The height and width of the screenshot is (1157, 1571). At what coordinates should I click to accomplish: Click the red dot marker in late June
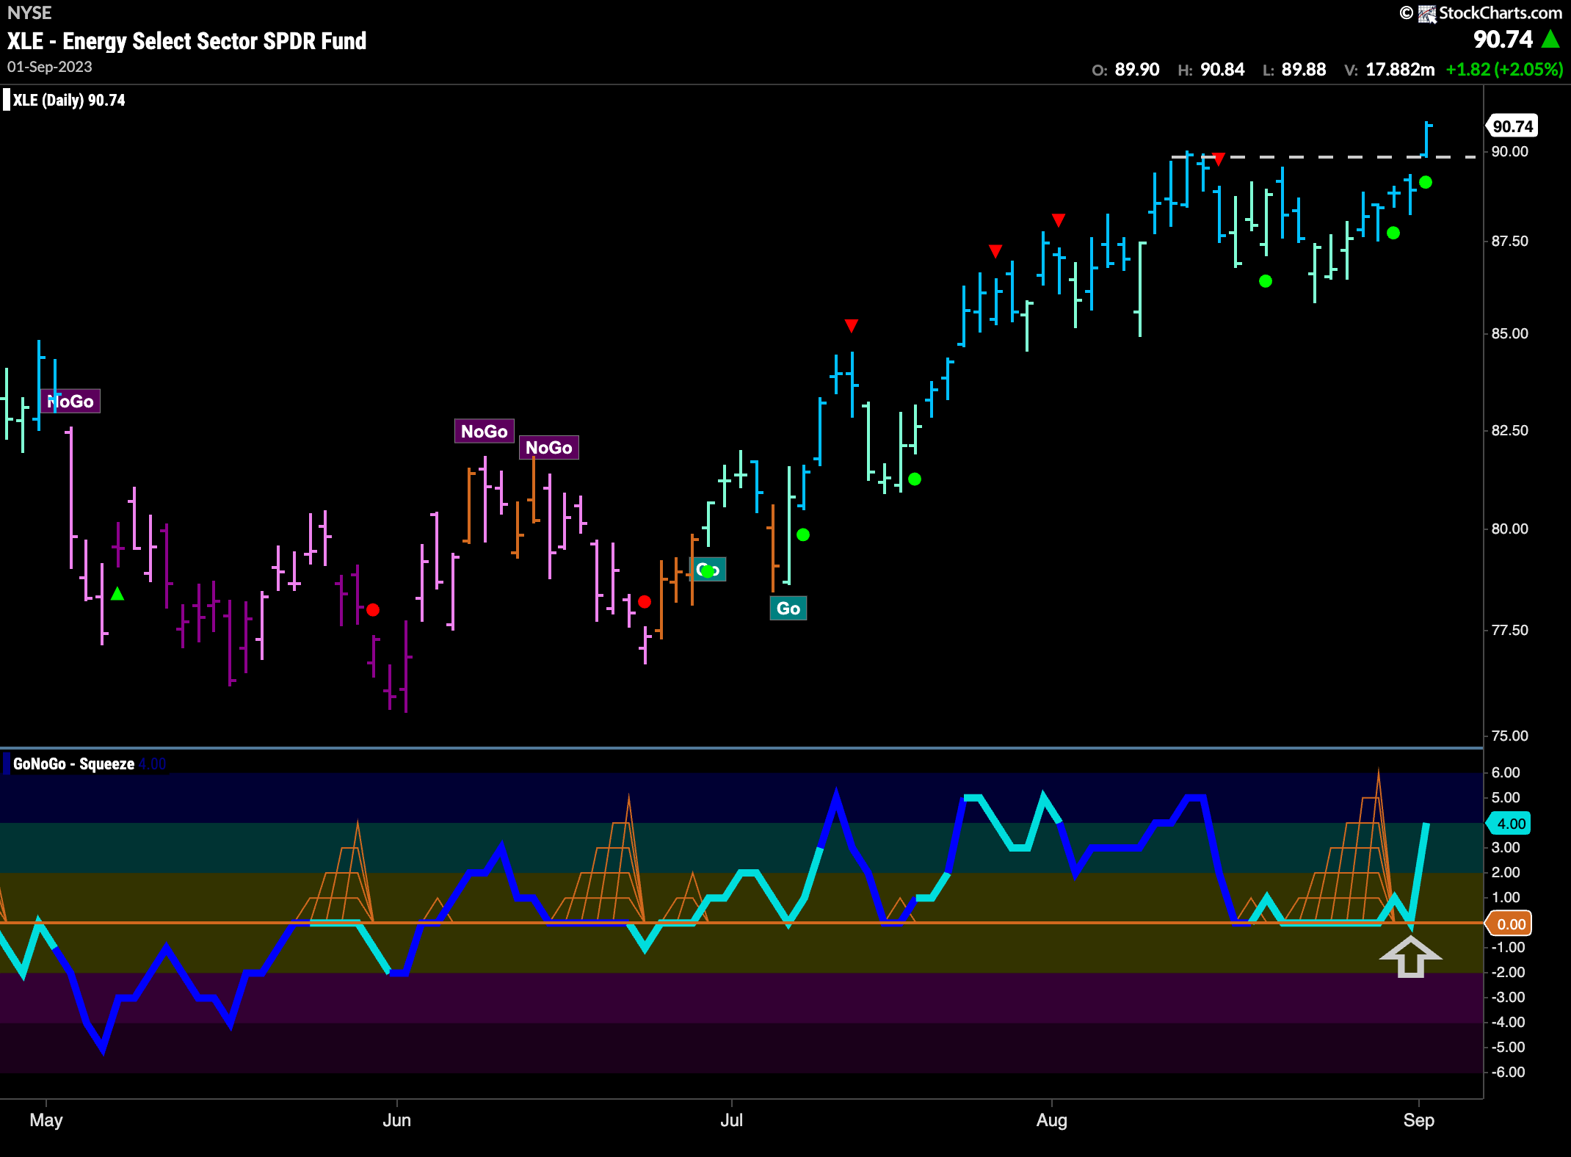coord(645,602)
